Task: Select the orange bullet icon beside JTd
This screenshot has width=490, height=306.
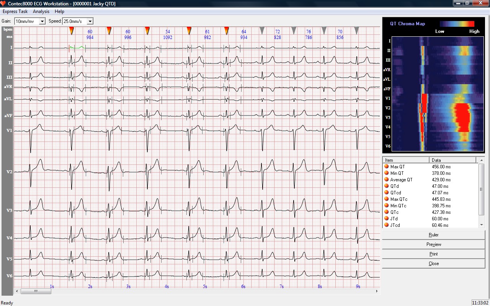Action: [386, 219]
